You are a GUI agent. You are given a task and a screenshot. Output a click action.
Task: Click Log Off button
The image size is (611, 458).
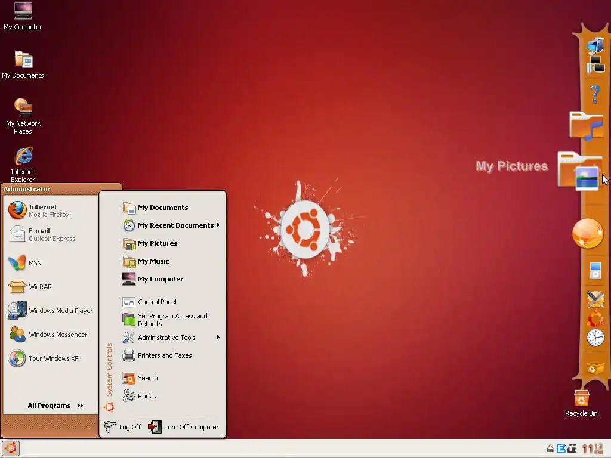tap(123, 427)
